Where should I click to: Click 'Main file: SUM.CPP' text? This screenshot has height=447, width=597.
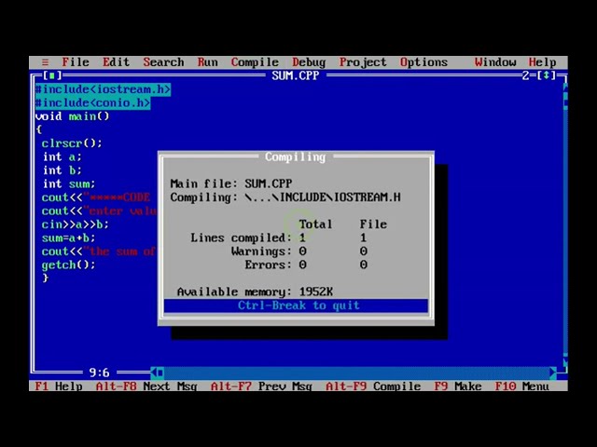(231, 183)
